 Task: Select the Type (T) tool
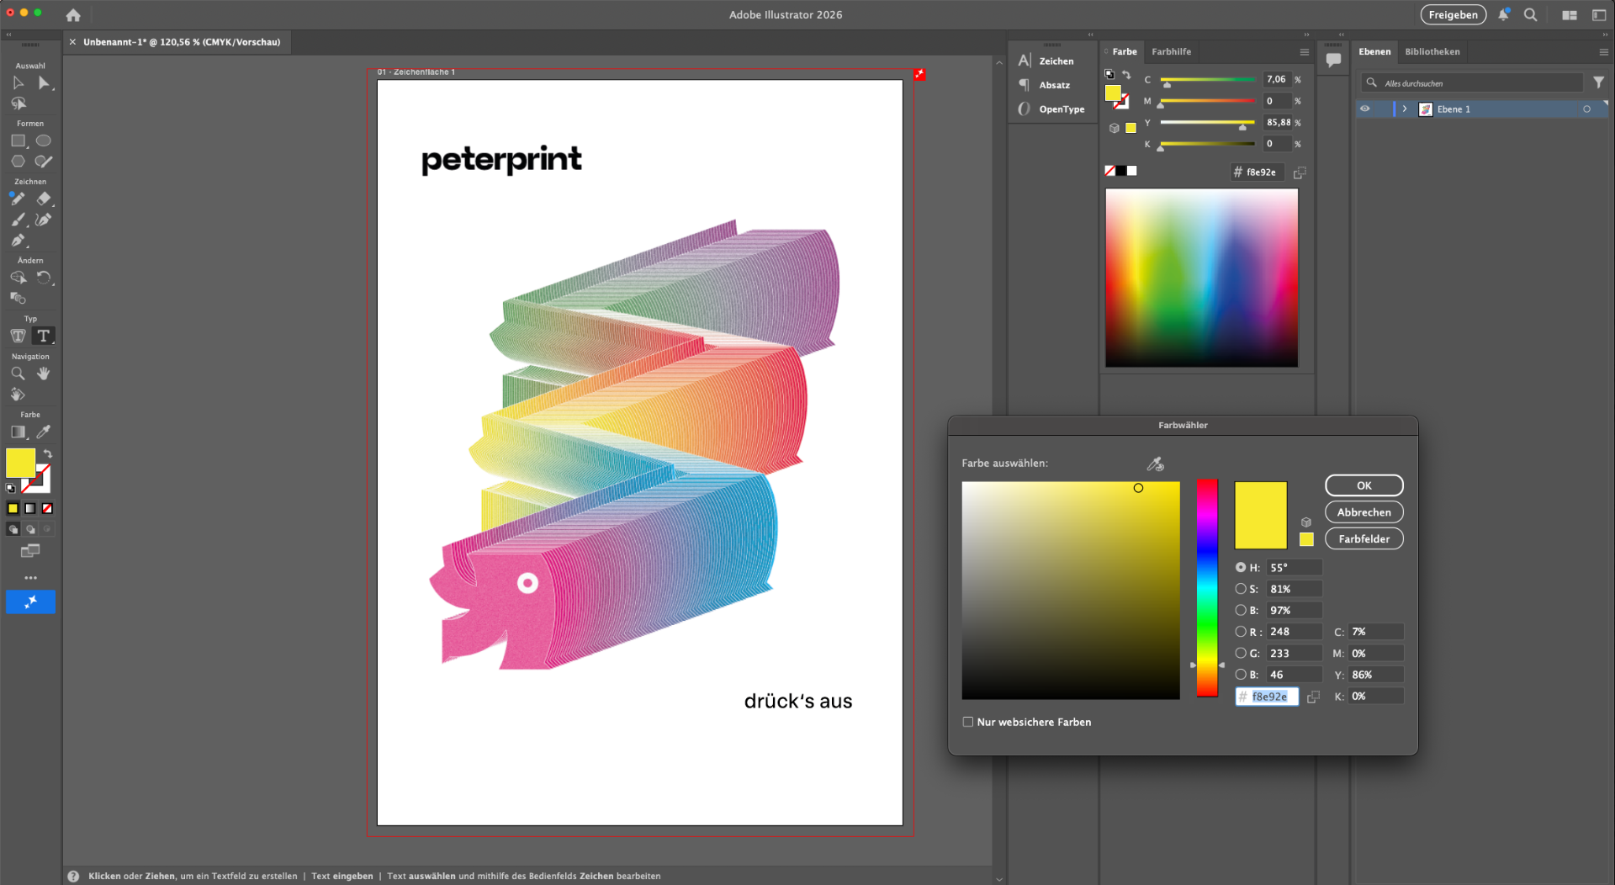tap(44, 336)
